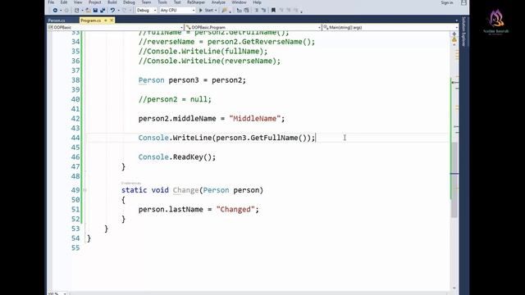Click the Comment Selection toolbar icon

pyautogui.click(x=239, y=11)
